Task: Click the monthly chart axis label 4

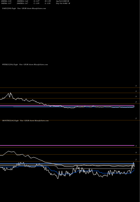Action: point(136,146)
